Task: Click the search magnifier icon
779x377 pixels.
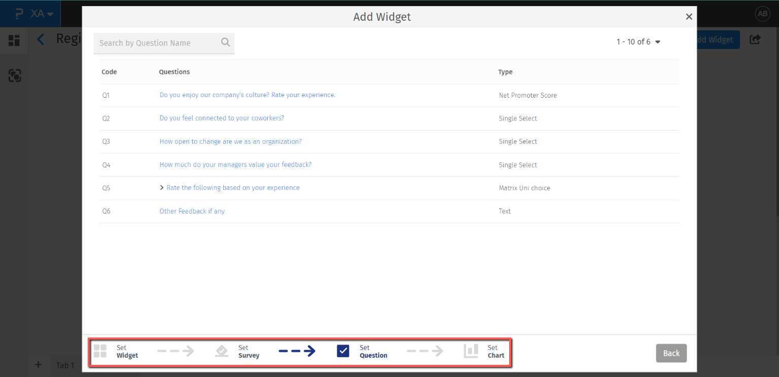Action: click(x=226, y=43)
